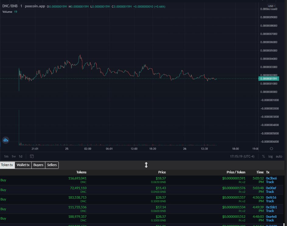Click price per token $0.0000001534
287x226 pixels.
point(234,207)
